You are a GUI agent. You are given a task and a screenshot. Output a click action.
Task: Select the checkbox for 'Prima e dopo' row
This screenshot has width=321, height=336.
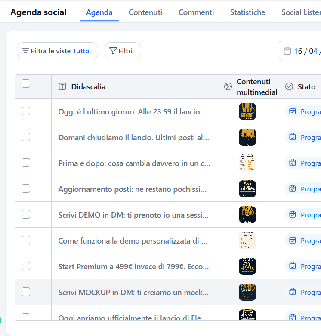pos(26,163)
